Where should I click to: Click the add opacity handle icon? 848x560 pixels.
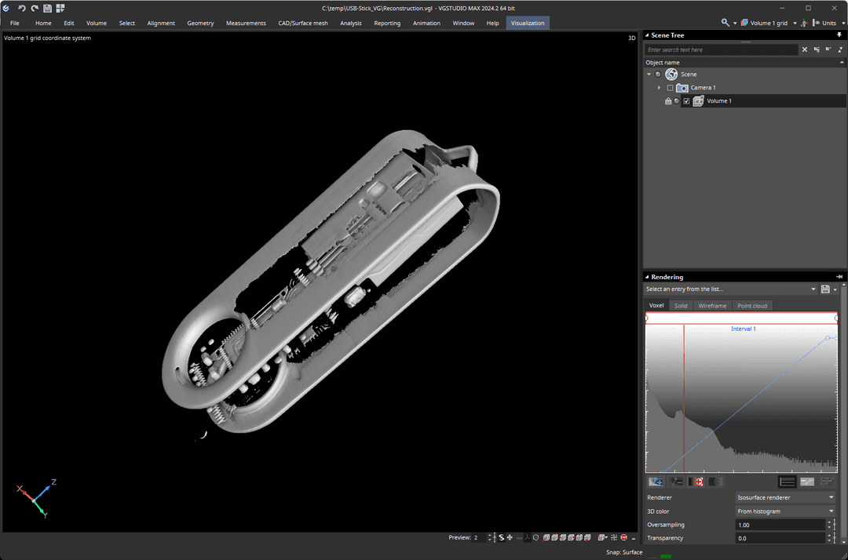(x=656, y=482)
